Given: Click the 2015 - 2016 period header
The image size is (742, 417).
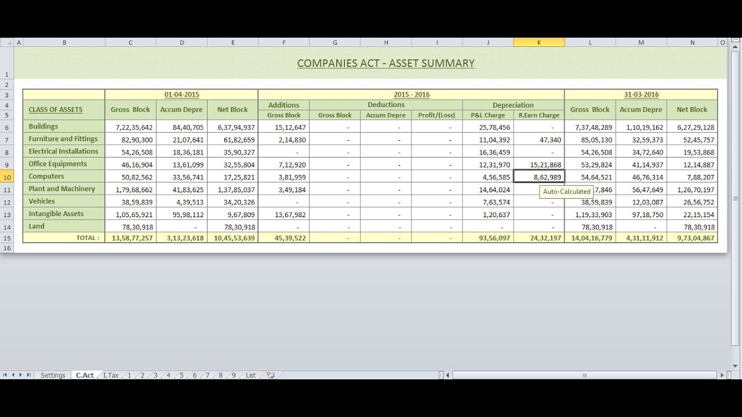Looking at the screenshot, I should coord(411,94).
